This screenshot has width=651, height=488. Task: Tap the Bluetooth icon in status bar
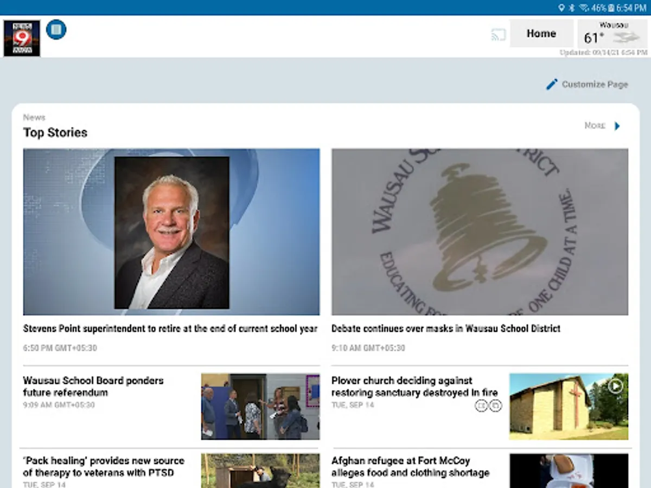point(572,8)
